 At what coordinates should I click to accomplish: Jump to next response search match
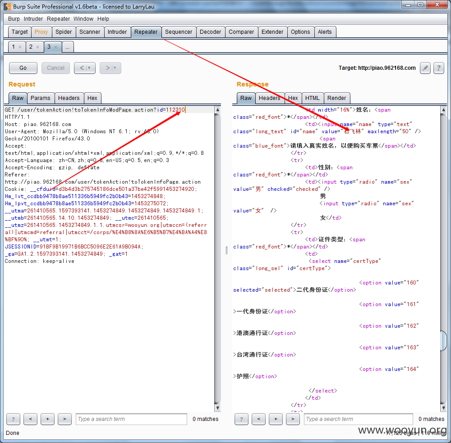click(x=293, y=419)
